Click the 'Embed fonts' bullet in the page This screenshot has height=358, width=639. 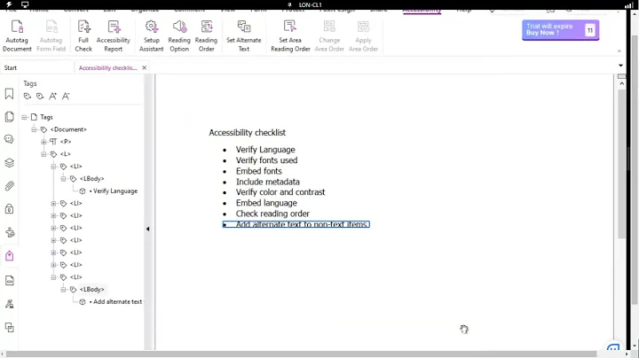[x=259, y=171]
